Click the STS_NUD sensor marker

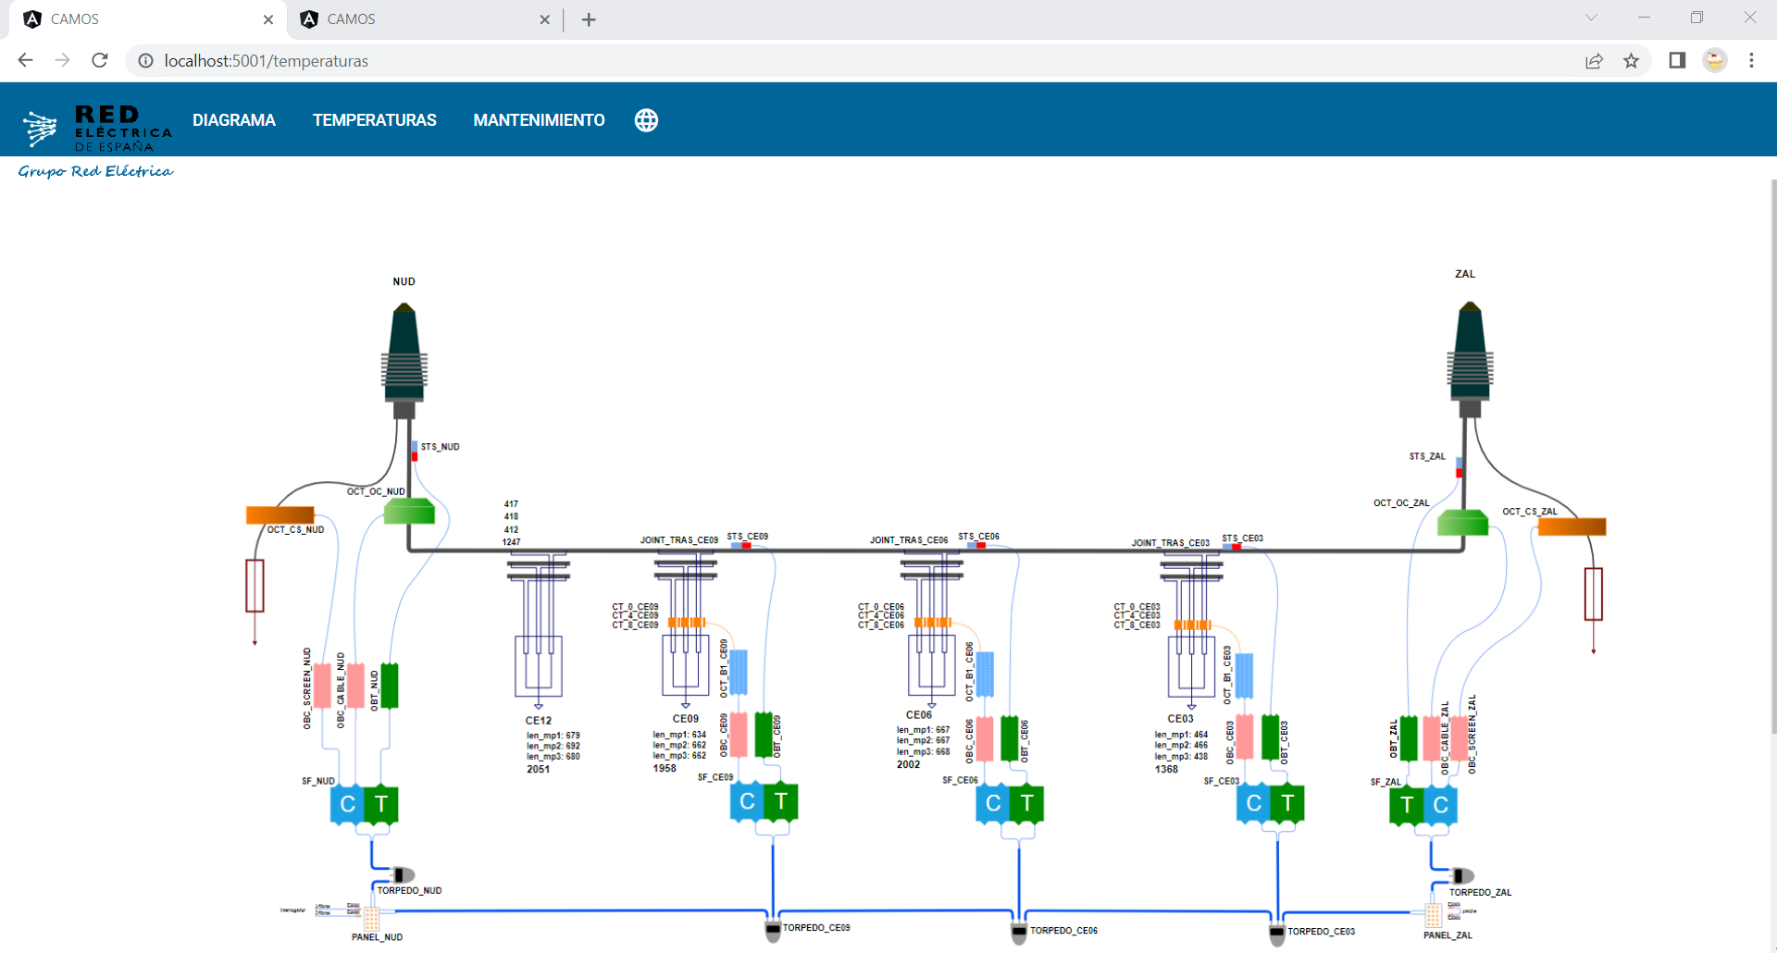tap(415, 452)
